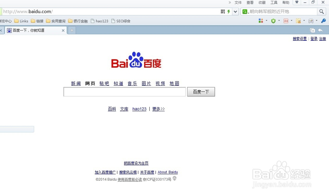
Task: Click the 注册 registration link
Action: (x=322, y=38)
